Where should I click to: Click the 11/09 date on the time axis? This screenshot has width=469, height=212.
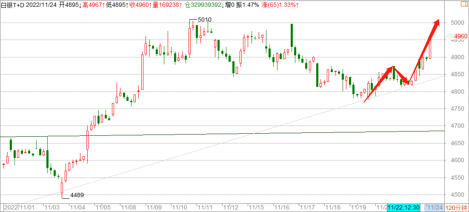click(154, 207)
